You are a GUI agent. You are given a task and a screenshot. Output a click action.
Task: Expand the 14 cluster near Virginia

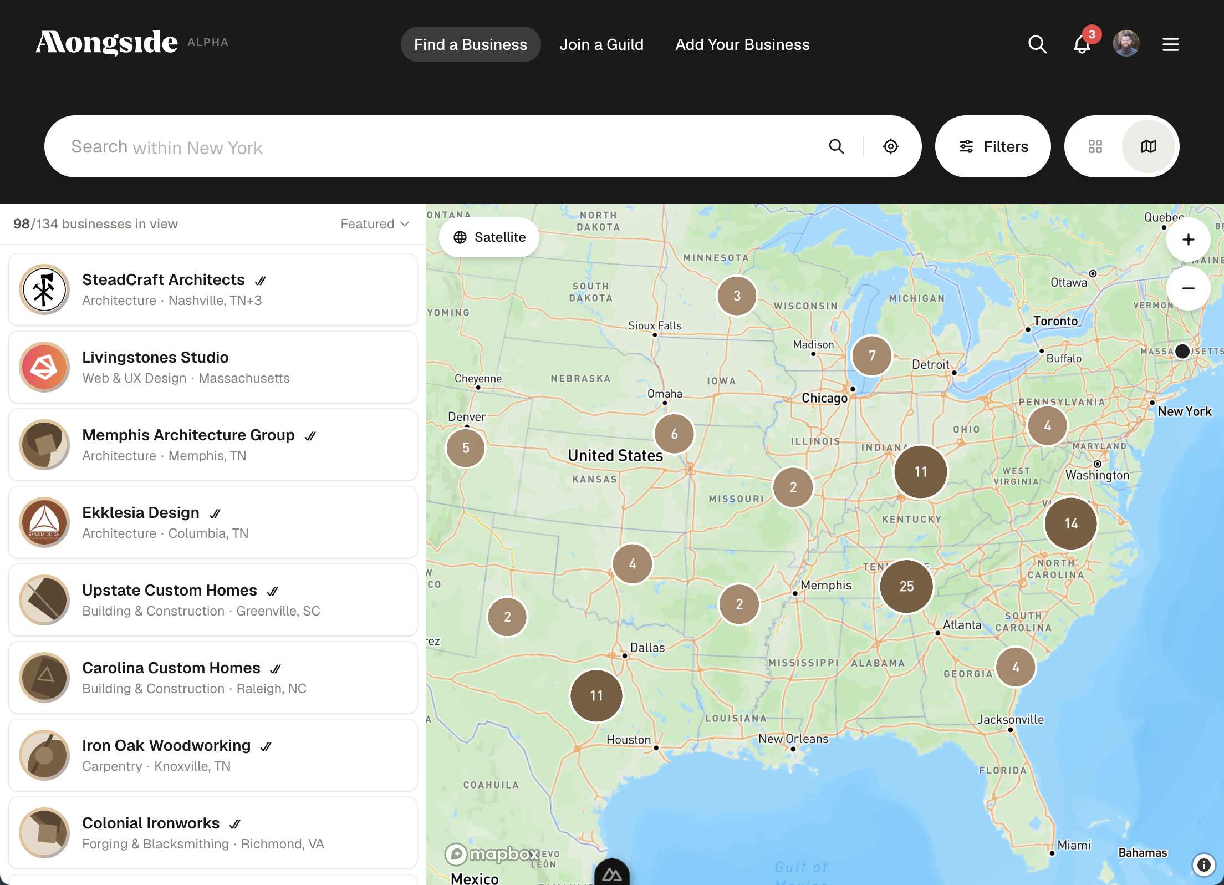click(1071, 523)
